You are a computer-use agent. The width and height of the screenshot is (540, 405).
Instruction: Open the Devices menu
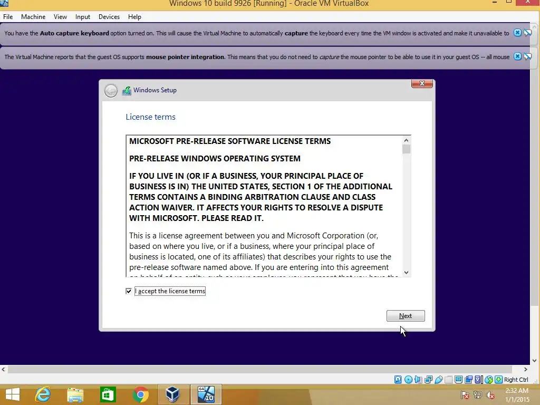click(109, 16)
